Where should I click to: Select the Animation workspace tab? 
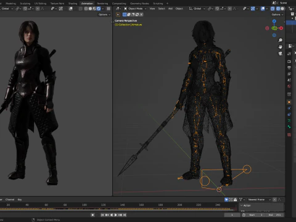click(x=87, y=3)
